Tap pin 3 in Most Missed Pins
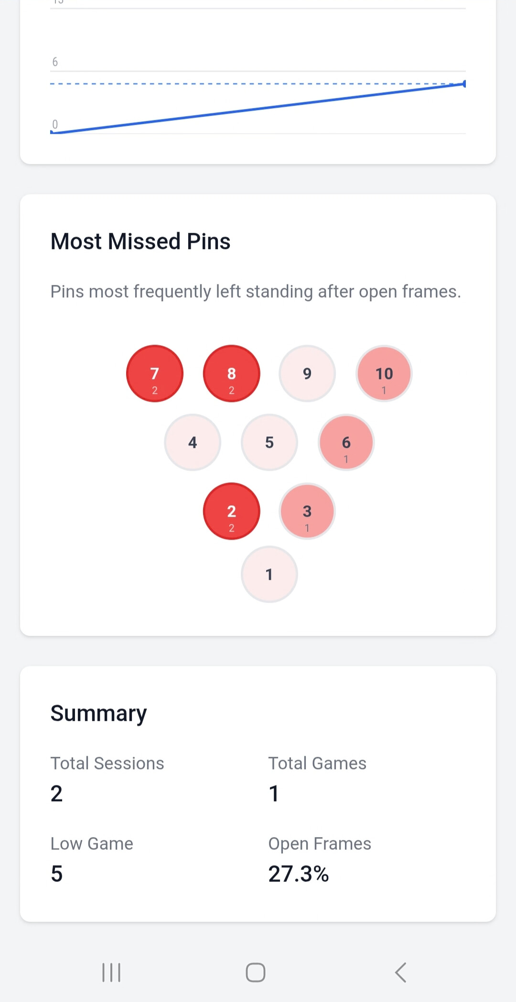Screen dimensions: 516x1002 click(x=307, y=512)
